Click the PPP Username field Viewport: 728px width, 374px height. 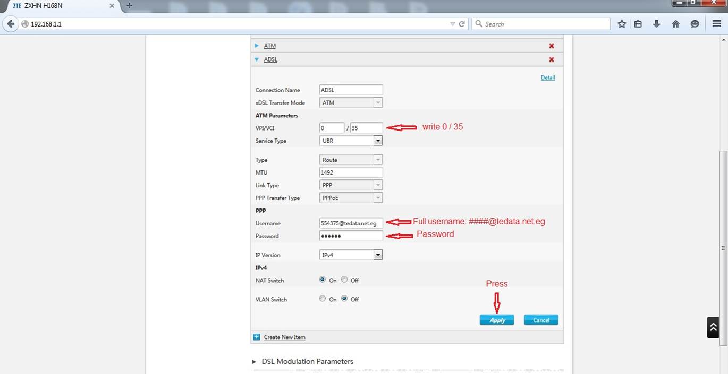pyautogui.click(x=351, y=223)
